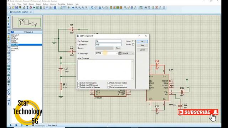Click the Play simulation button

pos(11,125)
